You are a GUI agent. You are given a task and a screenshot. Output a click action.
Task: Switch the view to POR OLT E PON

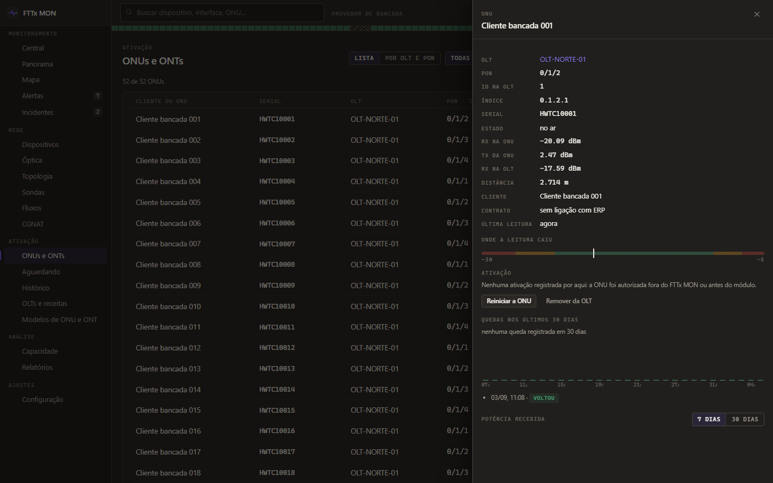[x=410, y=58]
